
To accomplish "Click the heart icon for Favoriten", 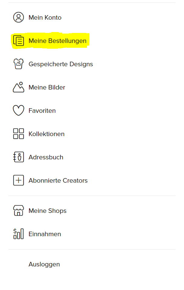I will point(18,110).
